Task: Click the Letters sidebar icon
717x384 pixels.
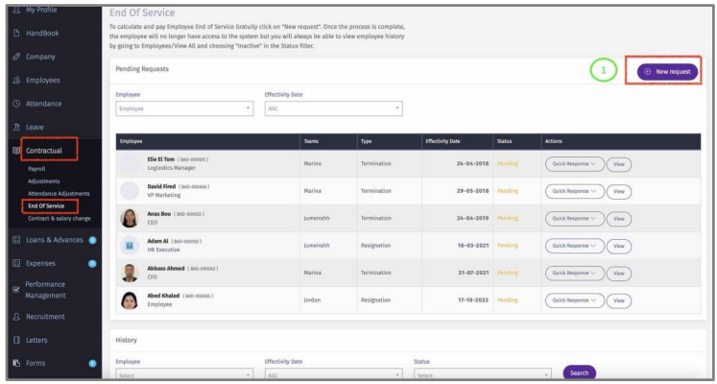Action: pyautogui.click(x=16, y=340)
